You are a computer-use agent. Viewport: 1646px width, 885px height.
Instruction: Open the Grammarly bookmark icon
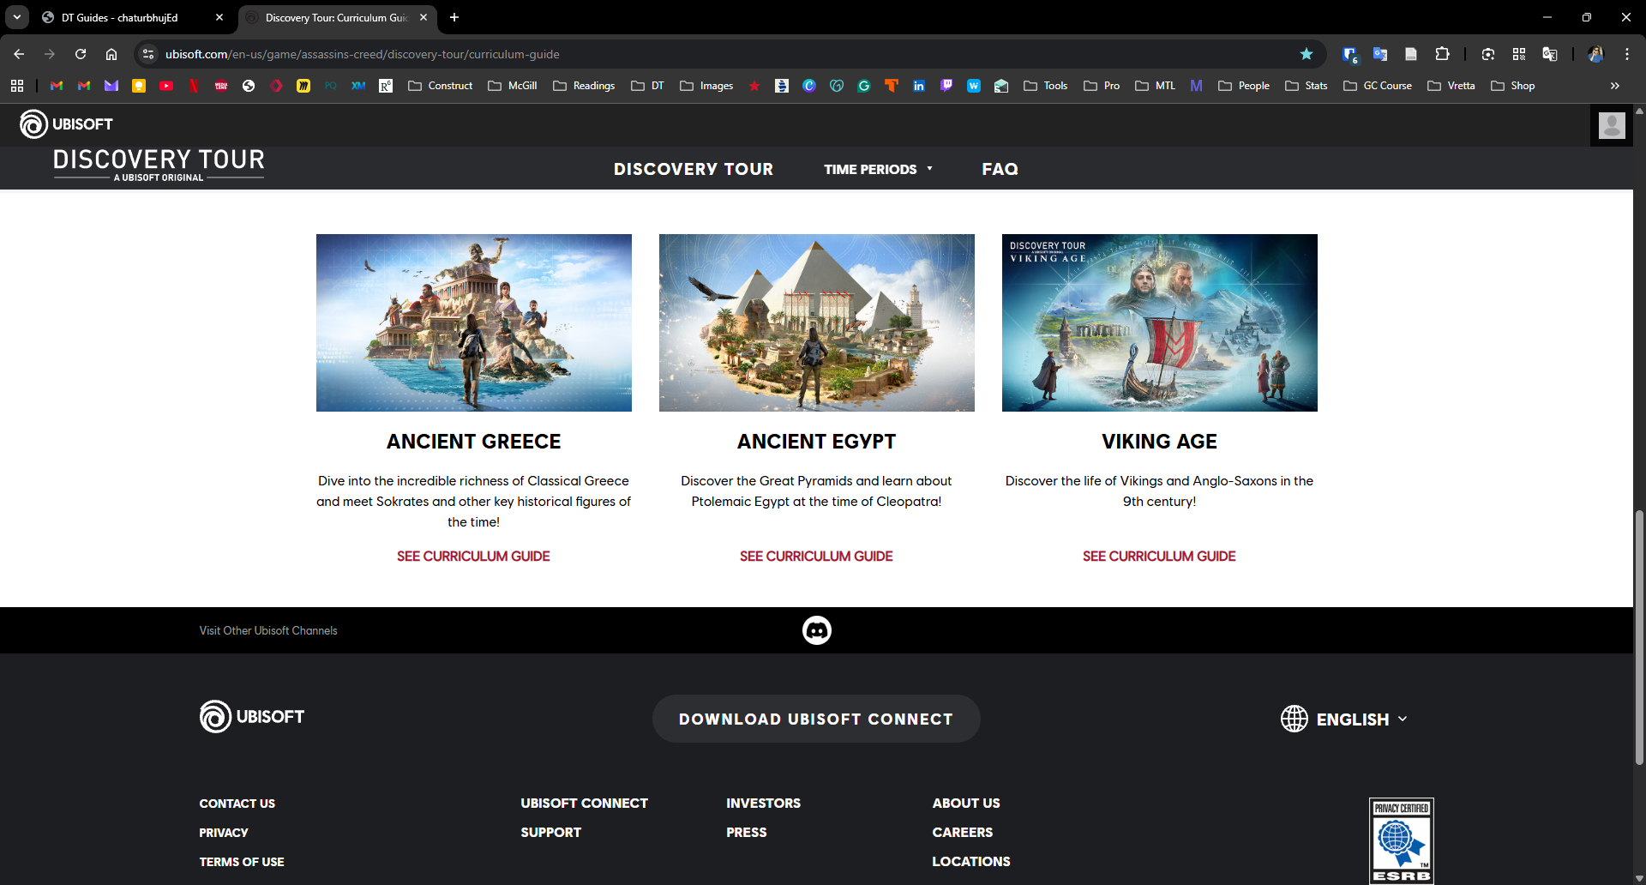tap(864, 86)
